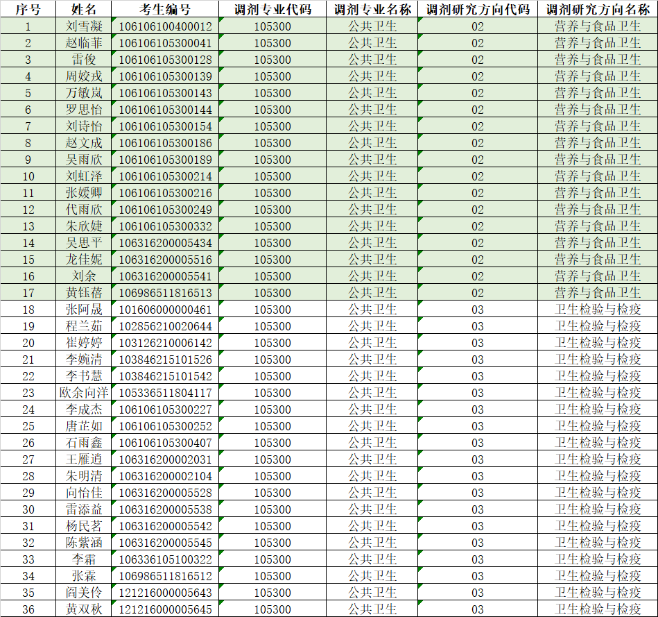
Task: Click the 调剂专业名称 column header
Action: point(372,9)
